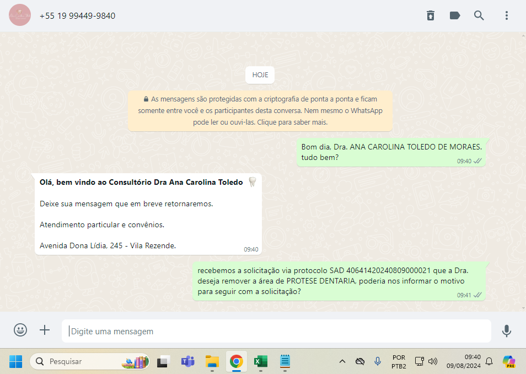526x374 pixels.
Task: Record a voice message with the microphone
Action: 506,331
